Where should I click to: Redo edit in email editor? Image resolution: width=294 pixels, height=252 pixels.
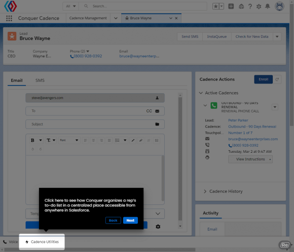click(41, 149)
